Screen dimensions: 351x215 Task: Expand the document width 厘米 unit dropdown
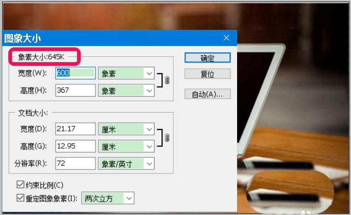pos(126,129)
